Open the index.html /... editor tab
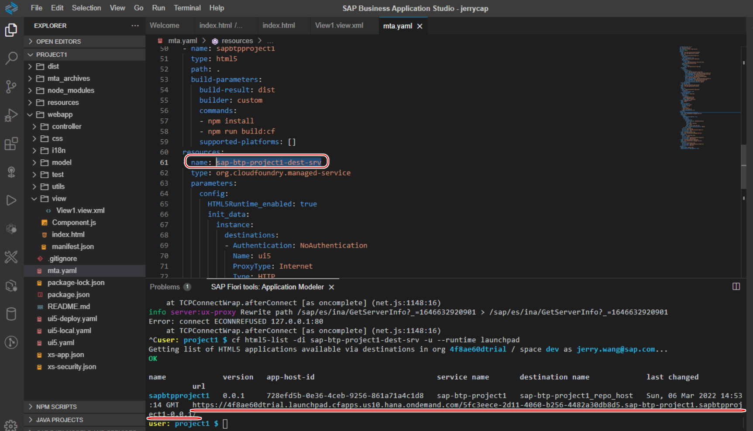The height and width of the screenshot is (431, 753). click(x=220, y=26)
